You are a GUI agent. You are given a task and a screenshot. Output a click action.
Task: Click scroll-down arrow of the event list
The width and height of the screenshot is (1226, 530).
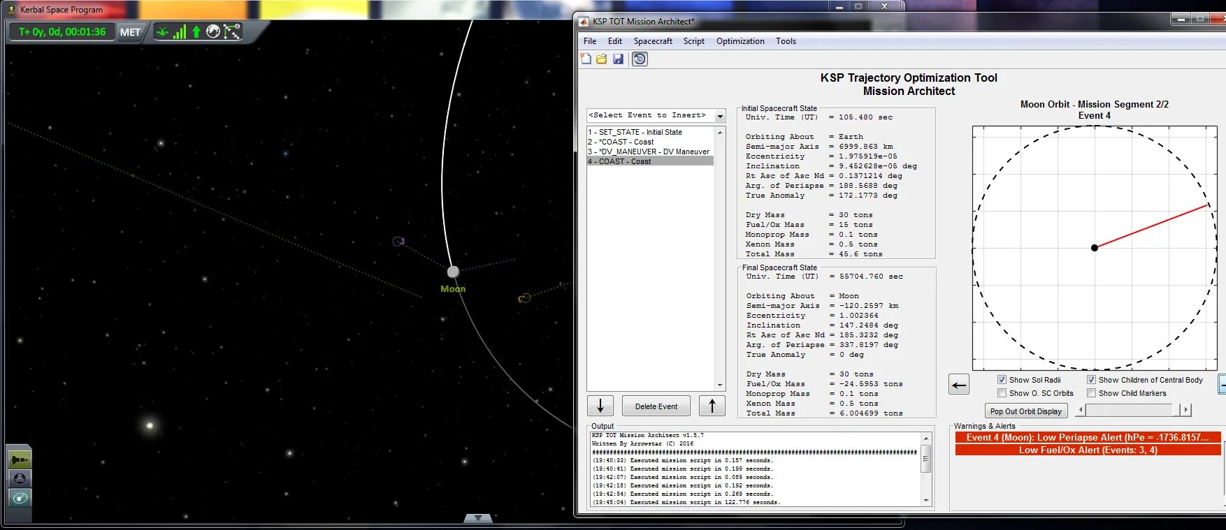click(720, 385)
